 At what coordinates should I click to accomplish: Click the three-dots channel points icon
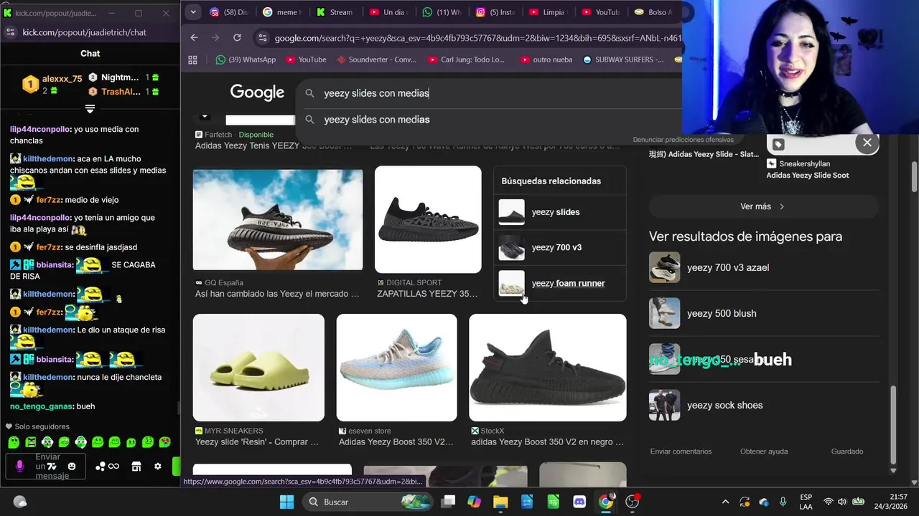tap(101, 467)
